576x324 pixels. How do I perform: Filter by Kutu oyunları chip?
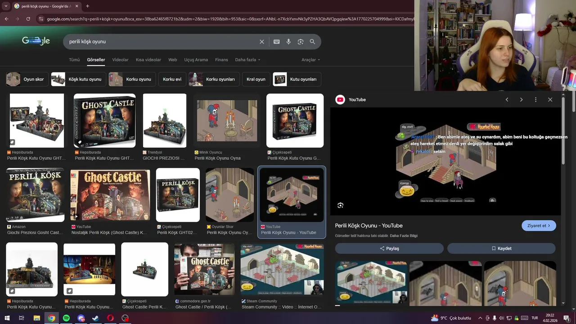[x=297, y=79]
